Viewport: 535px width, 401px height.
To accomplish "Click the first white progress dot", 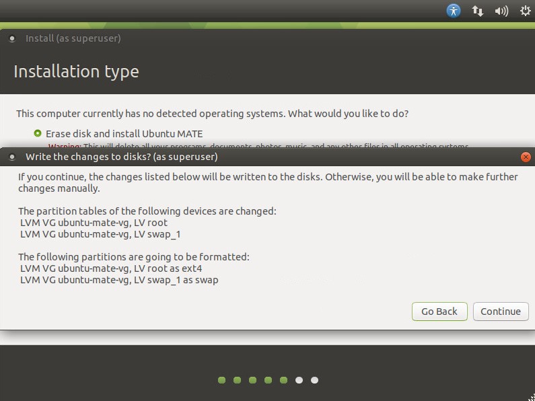I will [x=299, y=380].
